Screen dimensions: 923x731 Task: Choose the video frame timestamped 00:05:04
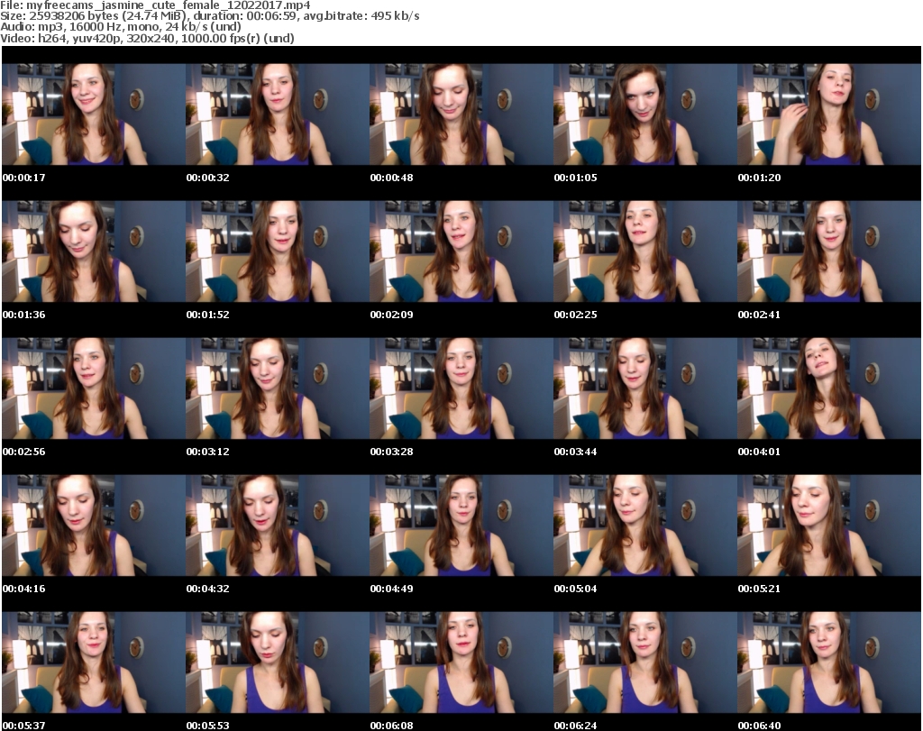pos(644,525)
